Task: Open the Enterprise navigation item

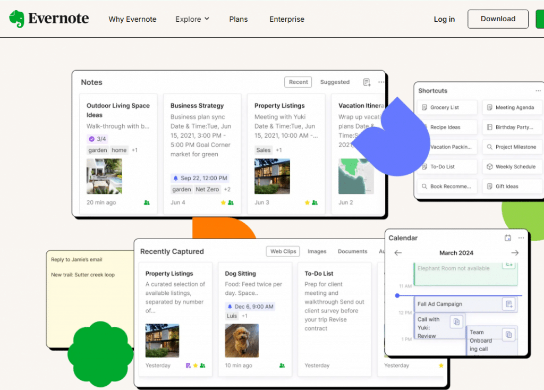Action: click(287, 19)
